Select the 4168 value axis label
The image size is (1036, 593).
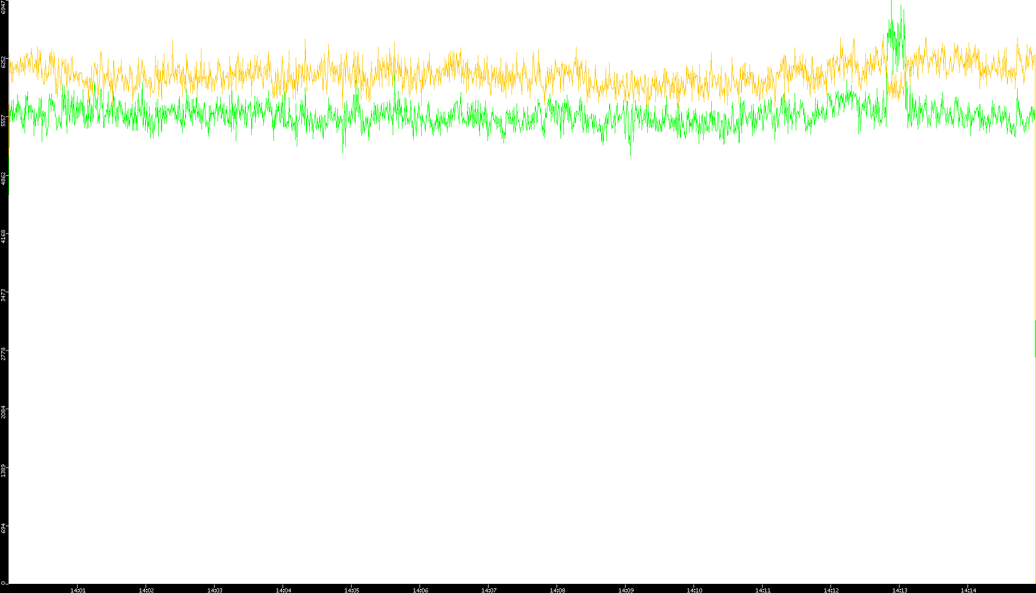click(3, 236)
